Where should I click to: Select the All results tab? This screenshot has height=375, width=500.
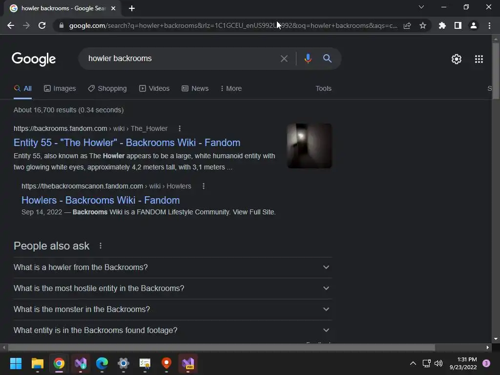22,89
